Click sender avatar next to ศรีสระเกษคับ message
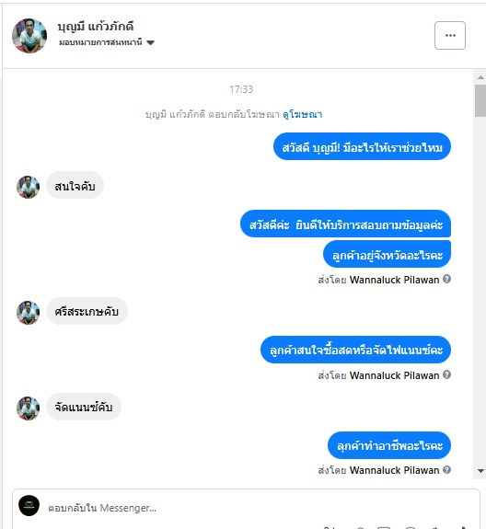Viewport: 486px width, 529px height. pos(28,313)
